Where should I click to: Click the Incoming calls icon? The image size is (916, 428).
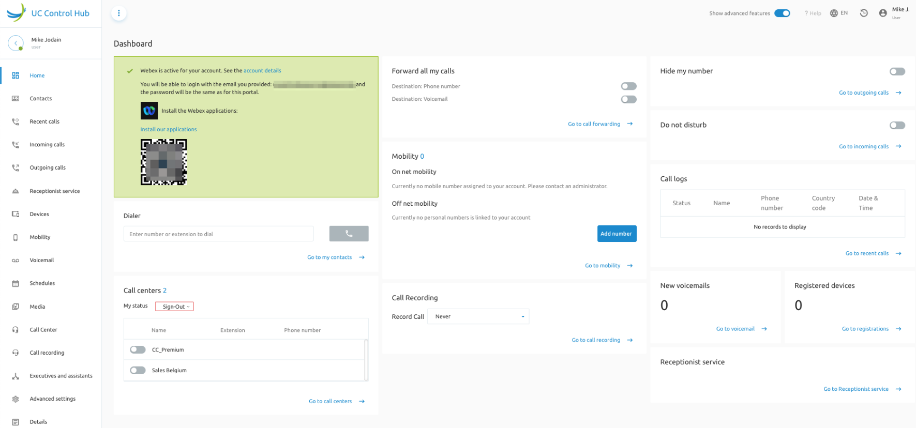click(16, 145)
